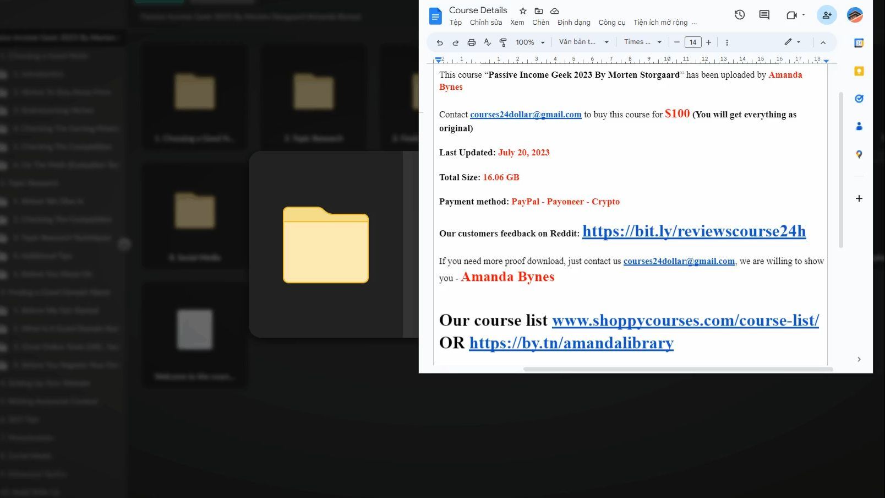This screenshot has height=498, width=885.
Task: Decrease font size with minus button
Action: 677,42
